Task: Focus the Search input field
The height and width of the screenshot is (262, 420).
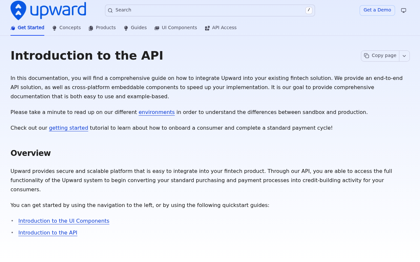Action: 210,10
